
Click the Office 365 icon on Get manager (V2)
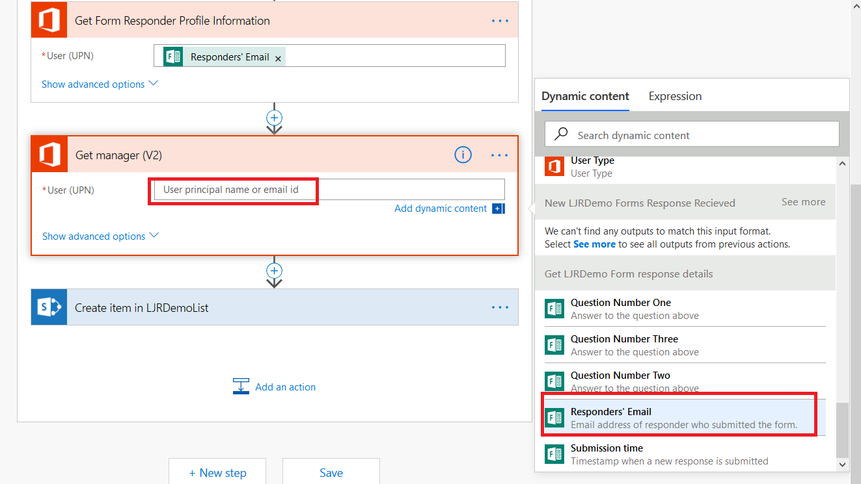[49, 155]
